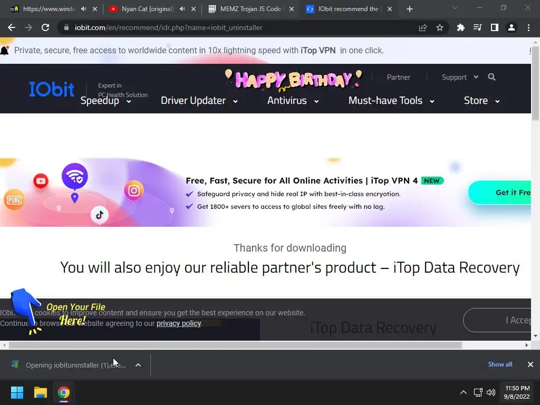
Task: Close the Nyan Cat tab
Action: pyautogui.click(x=194, y=9)
